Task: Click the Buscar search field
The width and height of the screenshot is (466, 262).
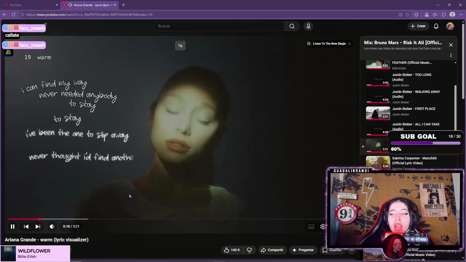Action: [220, 26]
